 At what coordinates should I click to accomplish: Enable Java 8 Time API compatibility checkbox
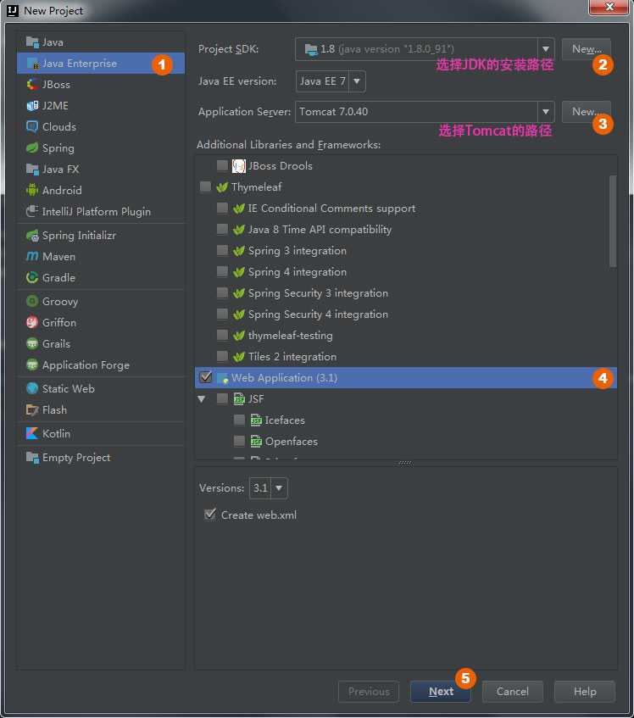point(222,229)
